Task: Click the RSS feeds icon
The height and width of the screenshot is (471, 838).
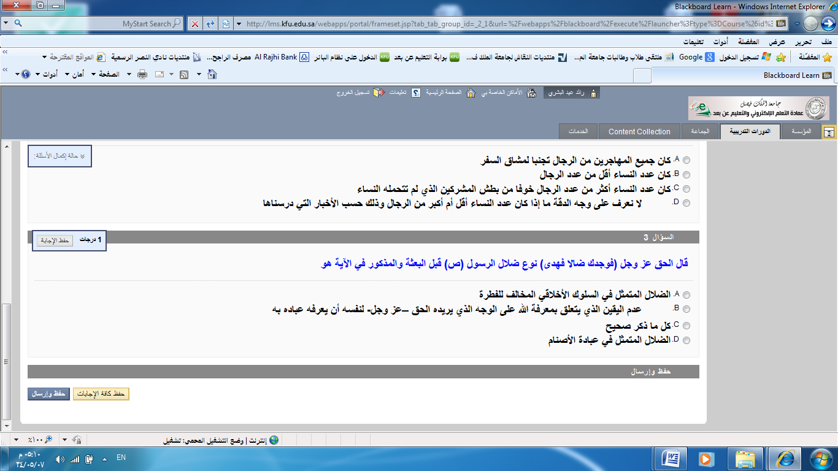Action: click(x=183, y=74)
